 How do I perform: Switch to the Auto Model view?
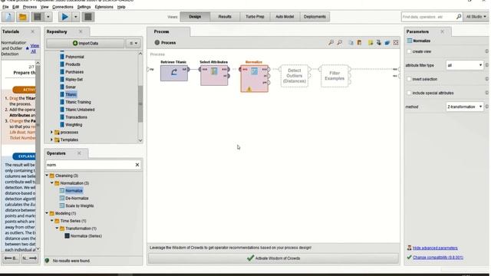click(285, 17)
